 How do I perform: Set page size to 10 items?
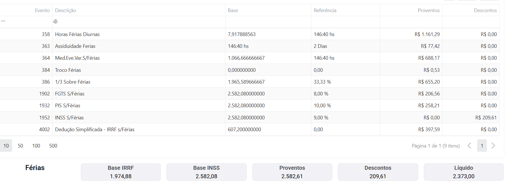[x=6, y=146]
